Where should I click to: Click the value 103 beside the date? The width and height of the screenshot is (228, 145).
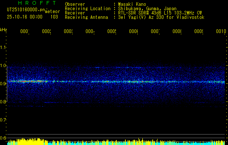pyautogui.click(x=54, y=17)
